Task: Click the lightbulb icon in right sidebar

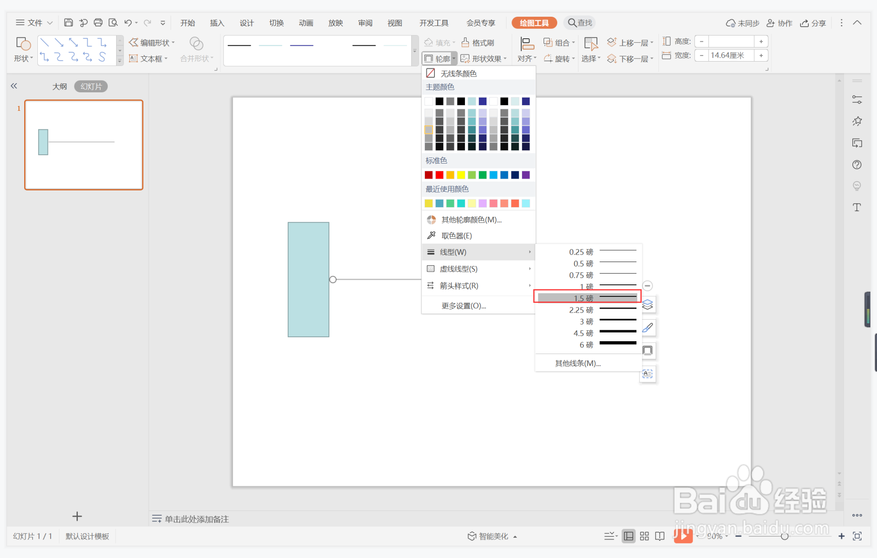Action: tap(857, 186)
